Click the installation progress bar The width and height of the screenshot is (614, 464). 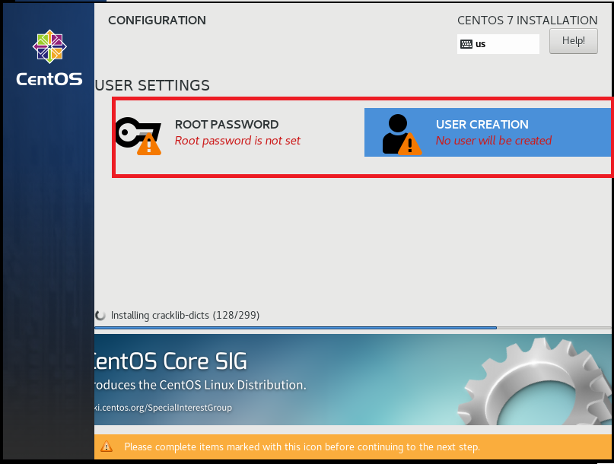point(352,327)
